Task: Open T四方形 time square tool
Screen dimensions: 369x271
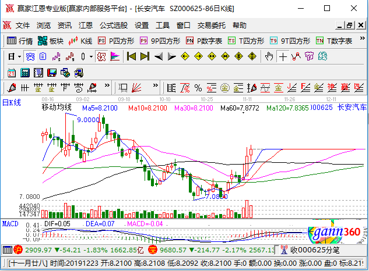Action: (x=246, y=41)
